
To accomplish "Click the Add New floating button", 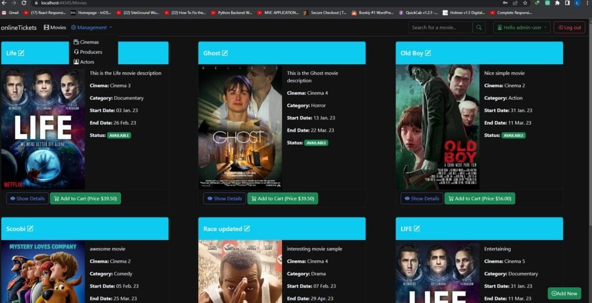I will [564, 293].
